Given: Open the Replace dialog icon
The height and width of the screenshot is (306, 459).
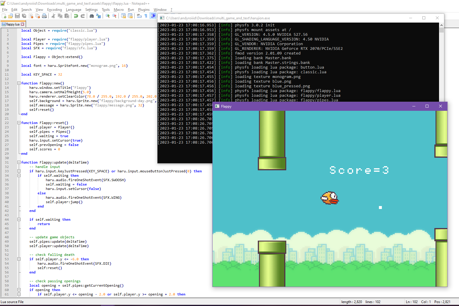Looking at the screenshot, I should click(99, 16).
